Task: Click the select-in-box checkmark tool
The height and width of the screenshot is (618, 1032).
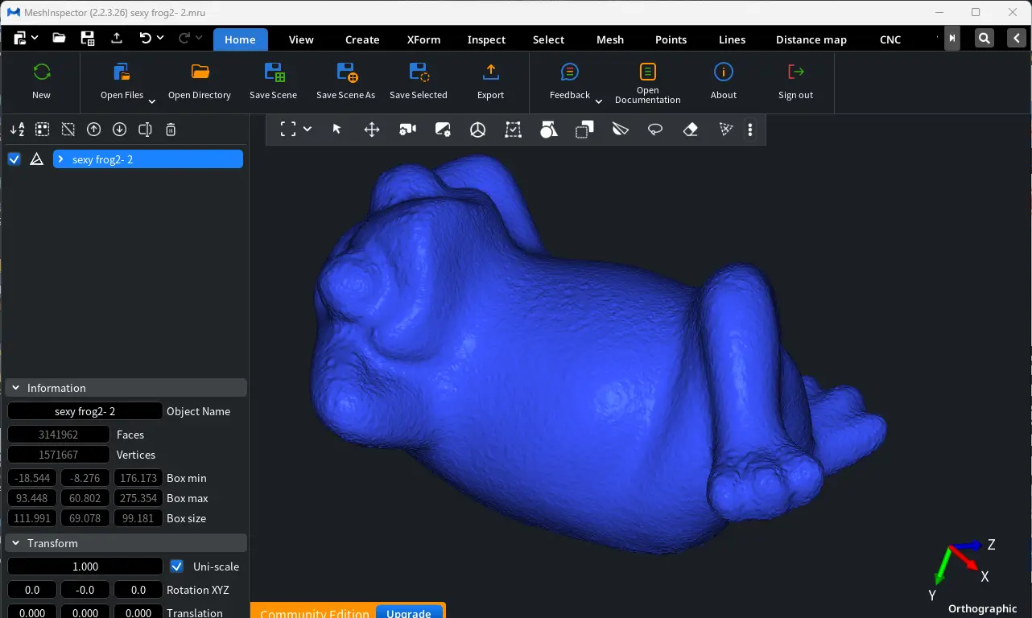Action: [514, 130]
